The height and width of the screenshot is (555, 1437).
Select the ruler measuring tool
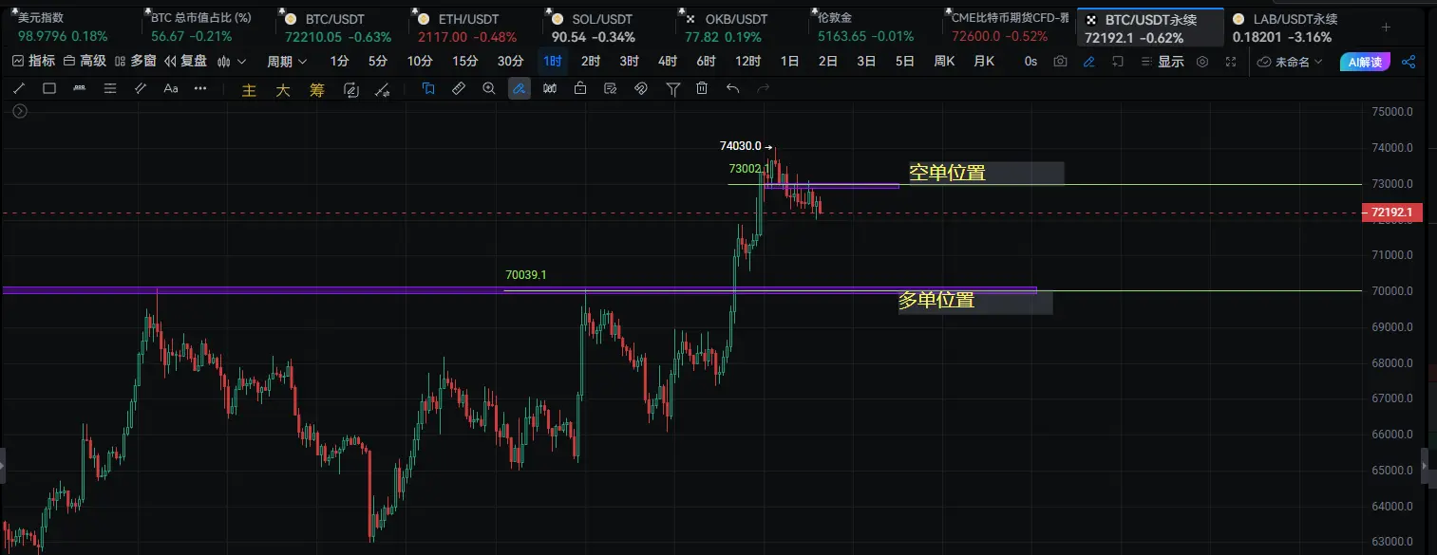coord(459,89)
